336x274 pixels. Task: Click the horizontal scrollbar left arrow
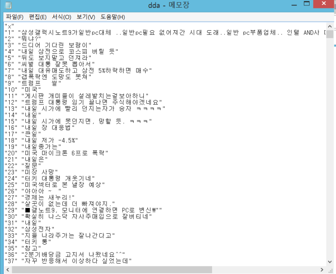pyautogui.click(x=8, y=269)
